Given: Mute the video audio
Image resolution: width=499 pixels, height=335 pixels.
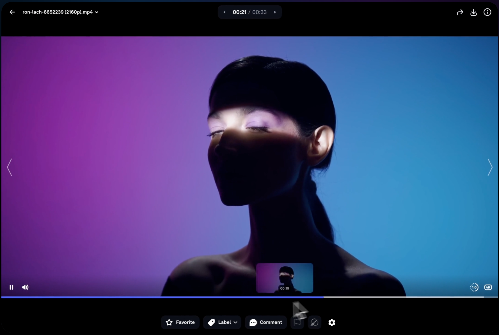Looking at the screenshot, I should tap(25, 287).
